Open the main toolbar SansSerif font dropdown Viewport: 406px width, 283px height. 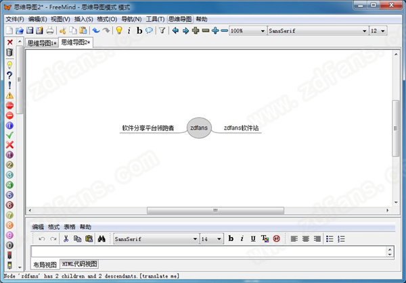(318, 31)
